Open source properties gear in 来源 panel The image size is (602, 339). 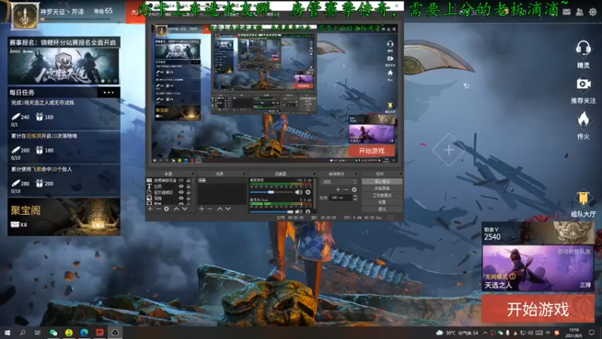166,209
